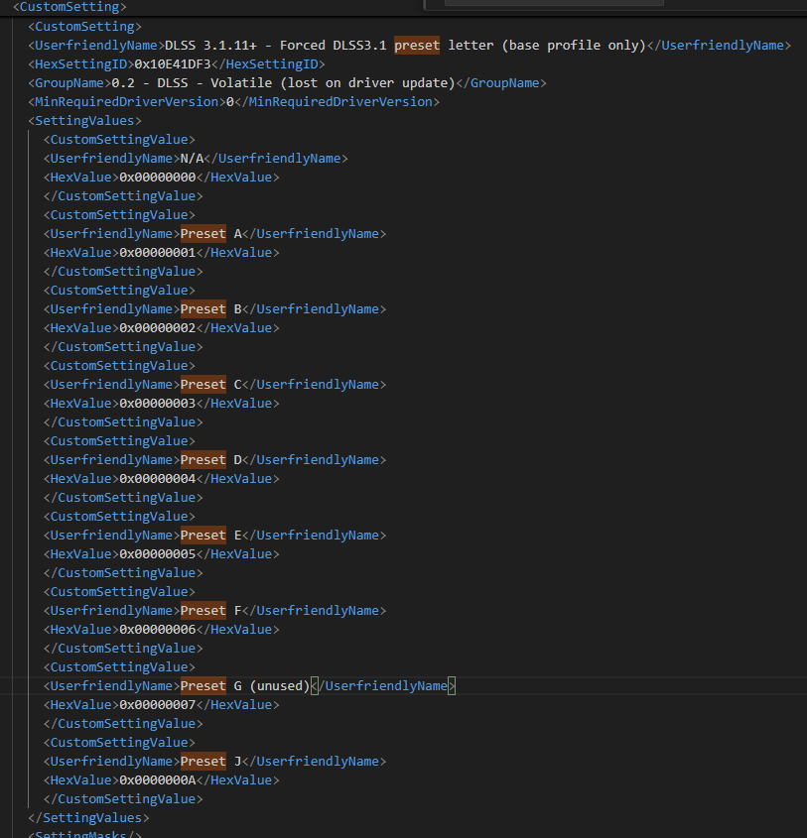Click the 'Preset A' text
This screenshot has width=807, height=838.
211,234
